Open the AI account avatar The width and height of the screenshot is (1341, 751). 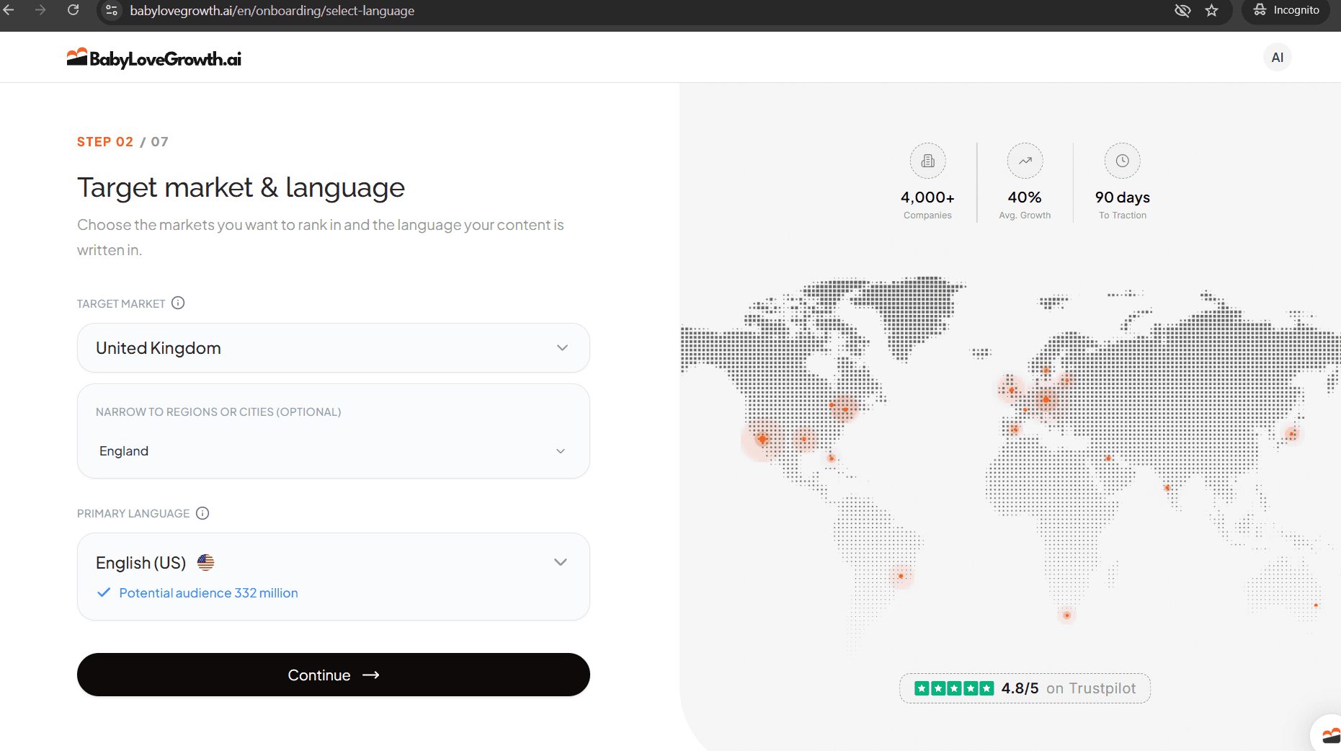1277,58
